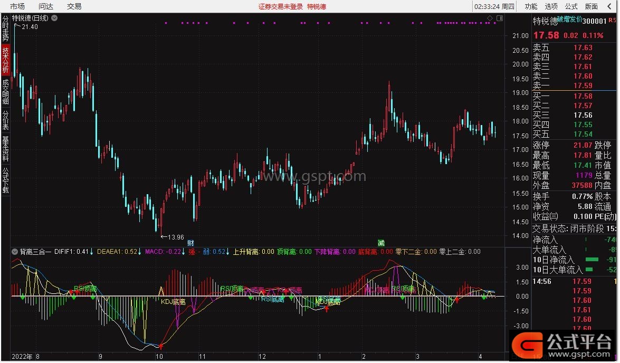Switch to the 公式下载 side tab

(x=5, y=180)
